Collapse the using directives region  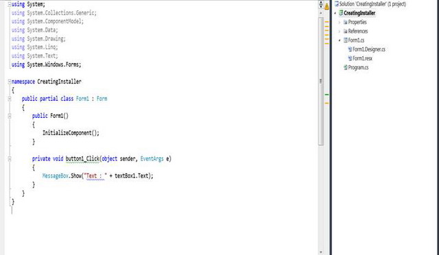click(10, 5)
